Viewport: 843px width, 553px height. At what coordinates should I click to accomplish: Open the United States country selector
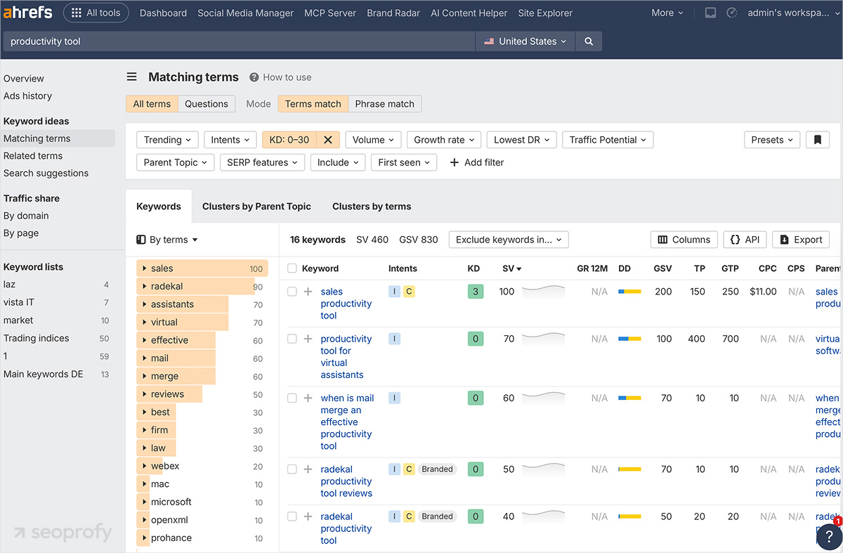[525, 41]
